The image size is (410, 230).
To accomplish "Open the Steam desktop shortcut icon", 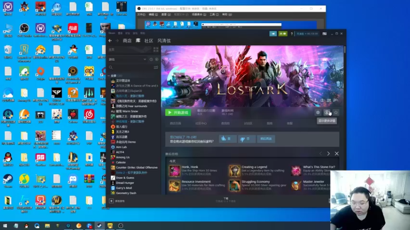I will (x=8, y=181).
